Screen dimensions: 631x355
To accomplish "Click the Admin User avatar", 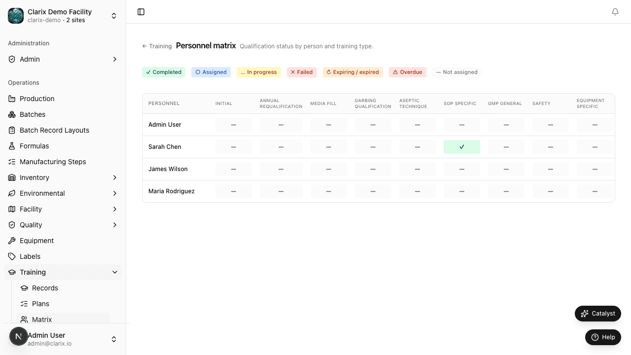I will tap(19, 337).
